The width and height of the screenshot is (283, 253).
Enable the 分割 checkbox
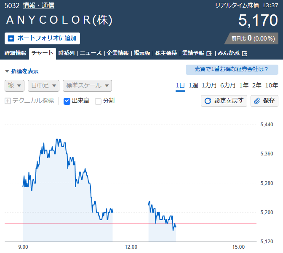(x=98, y=101)
